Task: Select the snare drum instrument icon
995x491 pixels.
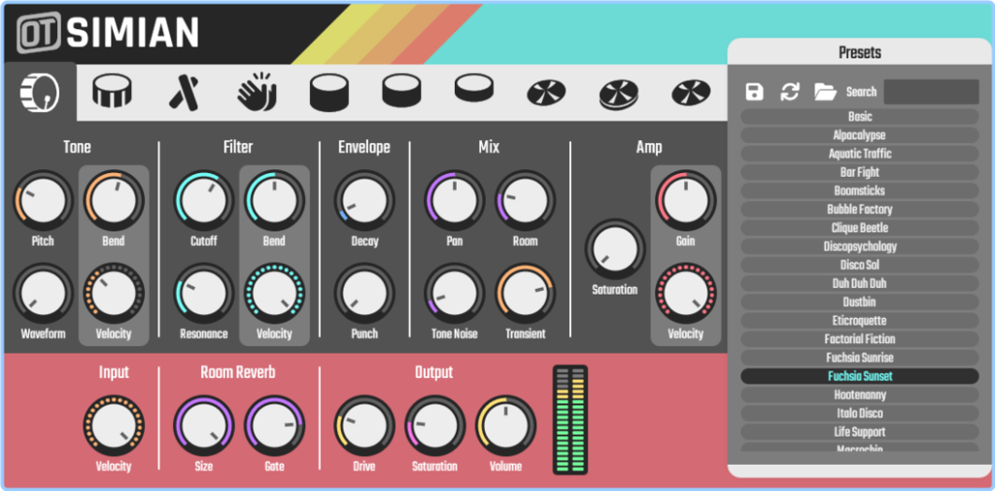Action: point(112,90)
